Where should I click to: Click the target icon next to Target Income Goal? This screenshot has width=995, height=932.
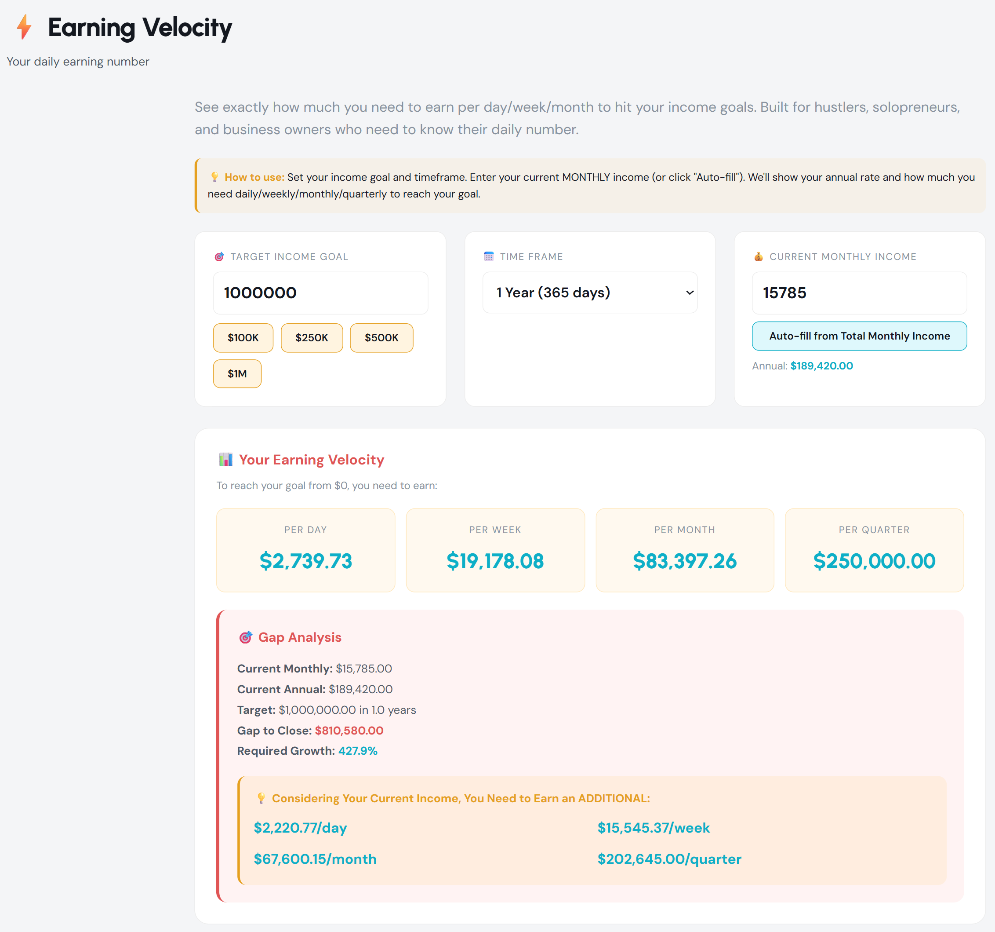click(x=219, y=256)
